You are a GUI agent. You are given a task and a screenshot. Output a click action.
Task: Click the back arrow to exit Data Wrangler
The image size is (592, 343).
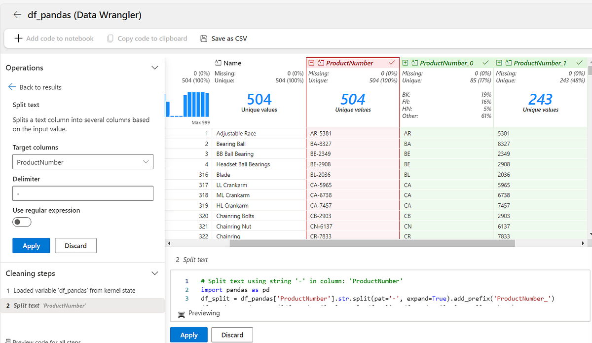pyautogui.click(x=17, y=14)
